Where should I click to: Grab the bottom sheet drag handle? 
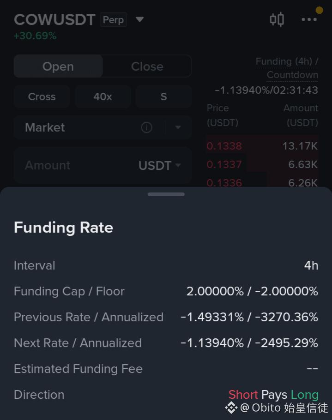166,194
